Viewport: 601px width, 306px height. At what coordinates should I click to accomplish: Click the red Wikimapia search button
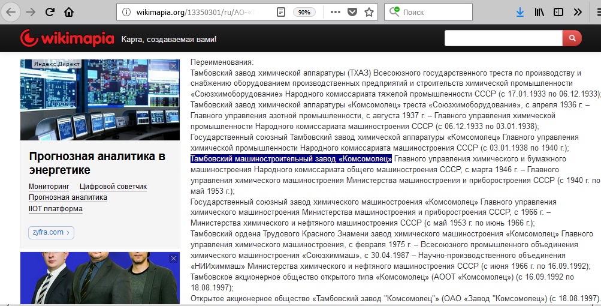tap(572, 38)
